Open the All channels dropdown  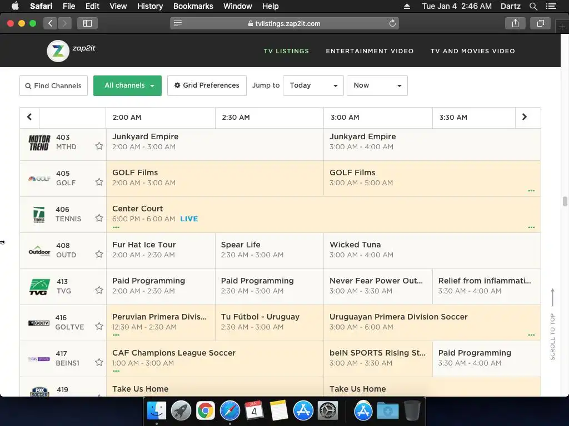coord(127,85)
